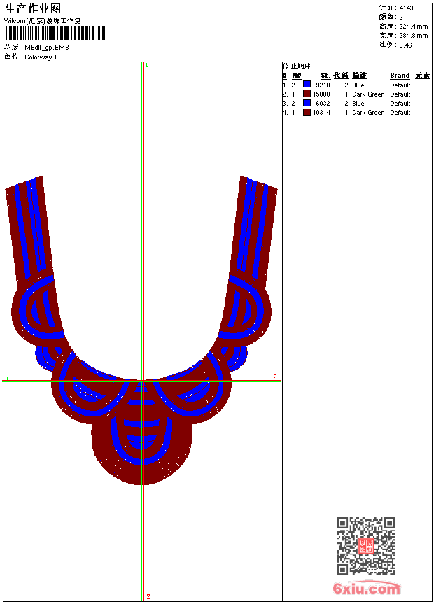Click the 'St.' column header
The height and width of the screenshot is (602, 434).
coord(325,76)
